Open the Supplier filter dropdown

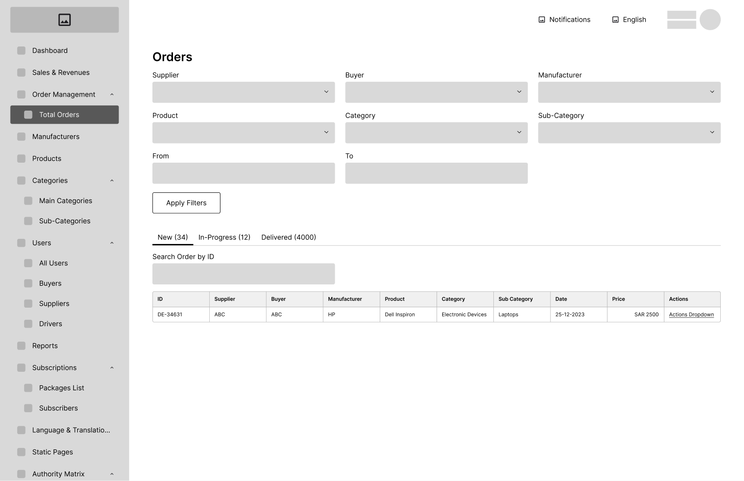coord(244,92)
